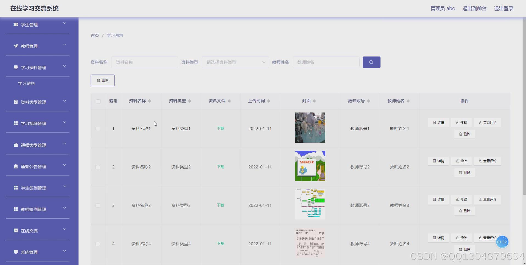
Task: Open 学习视频管理 via its sidebar icon
Action: [x=16, y=123]
